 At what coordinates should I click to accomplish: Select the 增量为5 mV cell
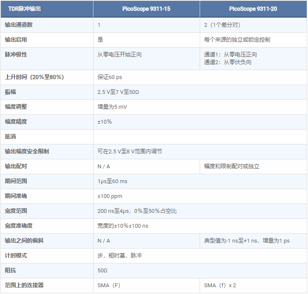[112, 107]
